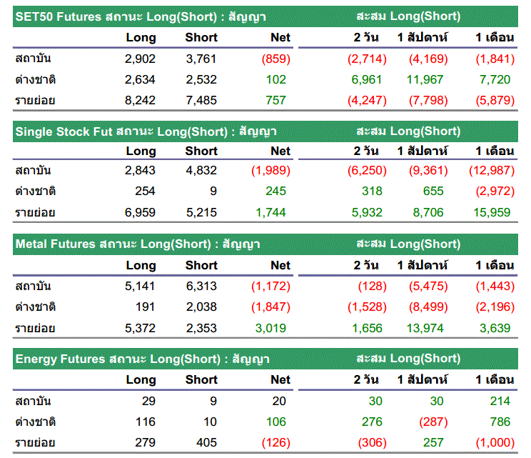Click SET50 institution Long value 2,902
Screen dimensions: 531x458
(139, 59)
